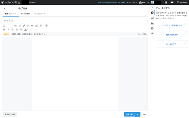Open the heading style dropdown
This screenshot has width=189, height=118.
coord(8,26)
